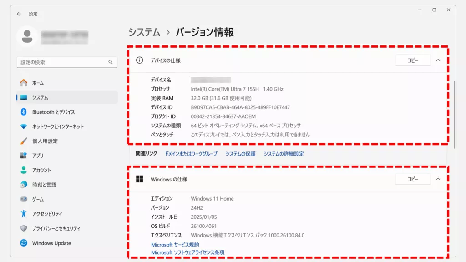Click the processor value Intel Core Ultra 7 155H

(237, 89)
